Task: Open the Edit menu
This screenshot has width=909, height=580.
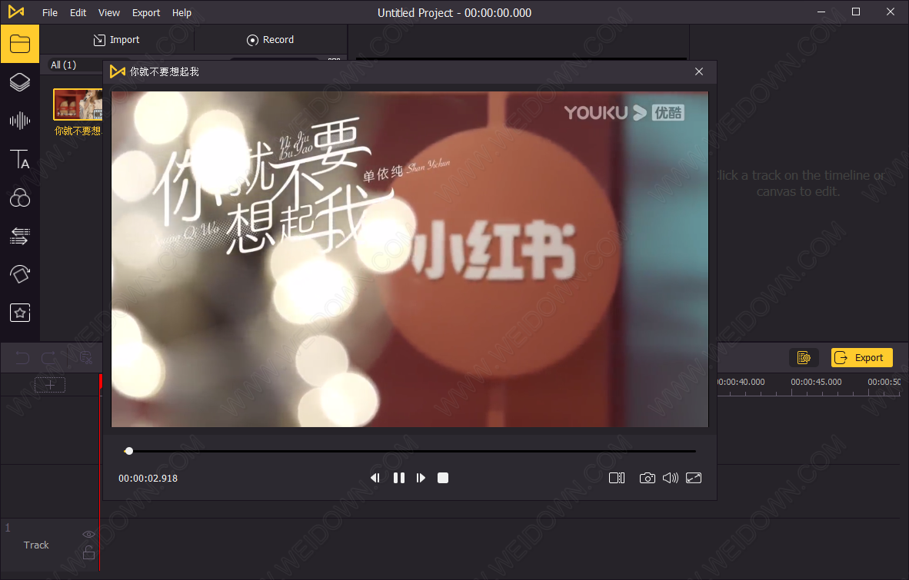Action: (78, 13)
